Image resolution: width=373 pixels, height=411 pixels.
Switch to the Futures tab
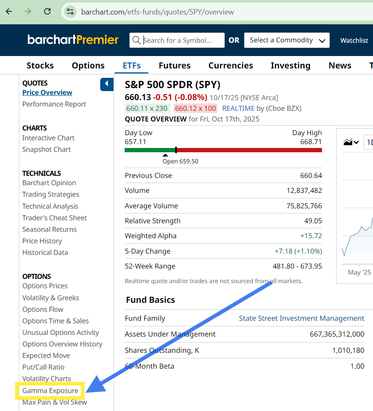pos(174,65)
